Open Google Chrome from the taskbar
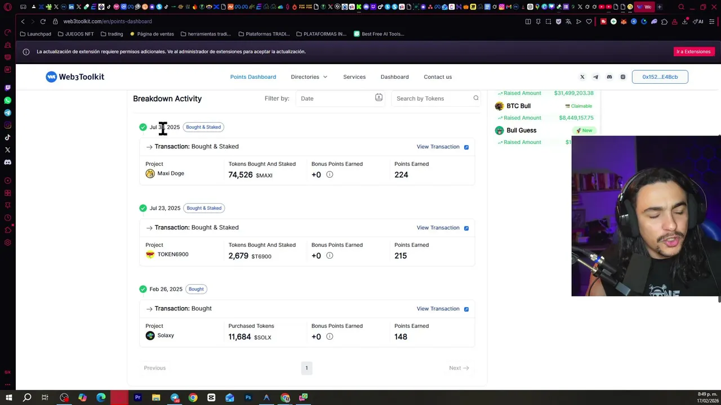 tap(193, 398)
